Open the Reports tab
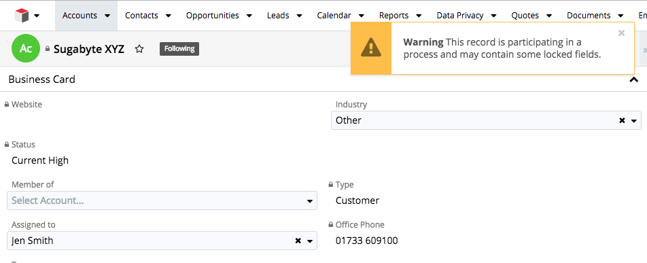 click(x=394, y=16)
